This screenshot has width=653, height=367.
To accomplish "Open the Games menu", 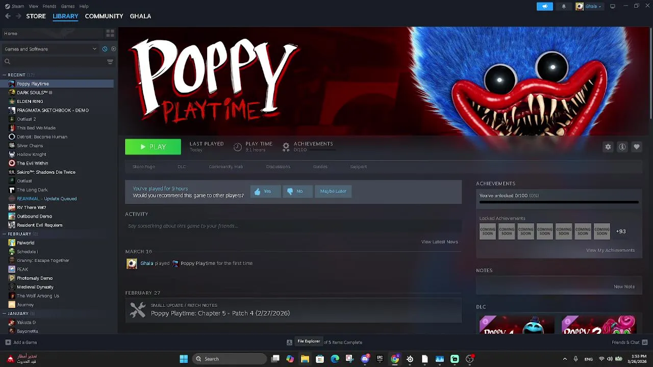I will 68,6.
